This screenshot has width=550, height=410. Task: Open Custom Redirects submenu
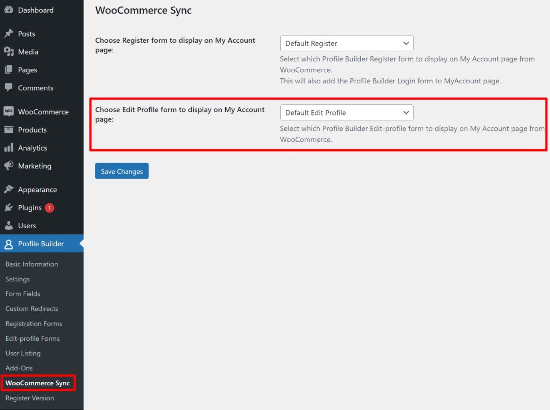pos(32,308)
